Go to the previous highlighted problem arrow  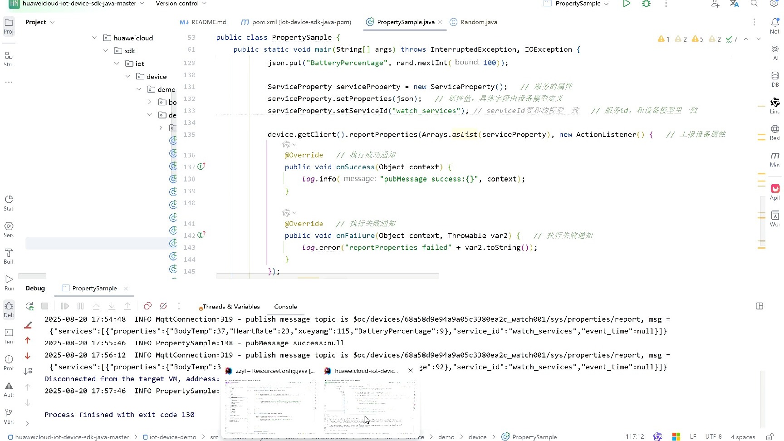[746, 39]
